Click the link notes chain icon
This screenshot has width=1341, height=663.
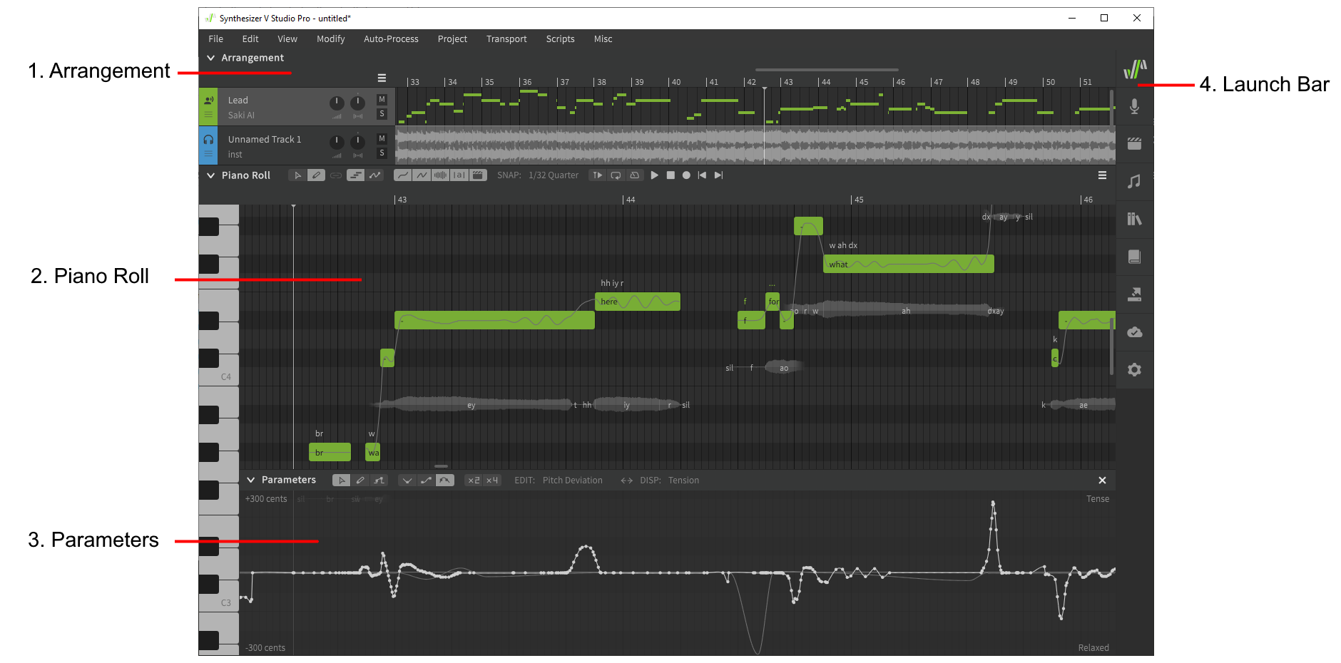point(335,175)
